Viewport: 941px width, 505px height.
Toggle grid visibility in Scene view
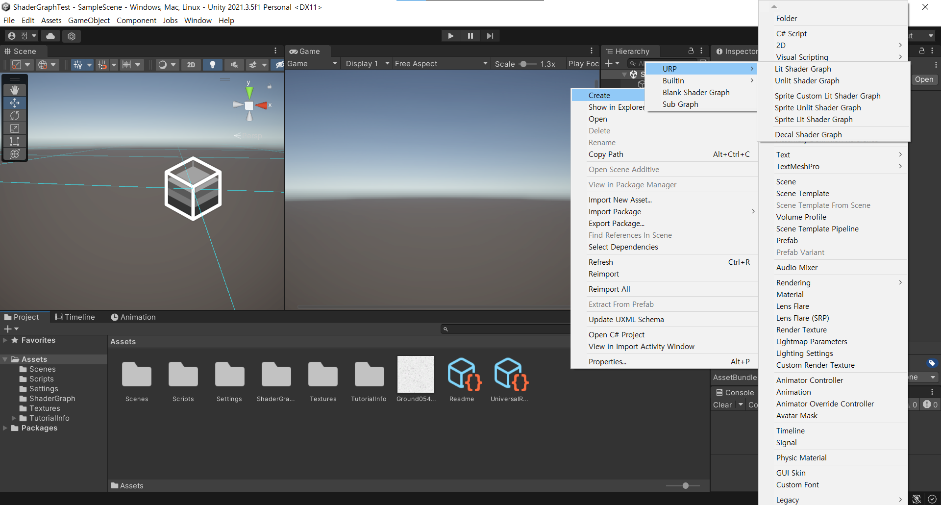78,64
